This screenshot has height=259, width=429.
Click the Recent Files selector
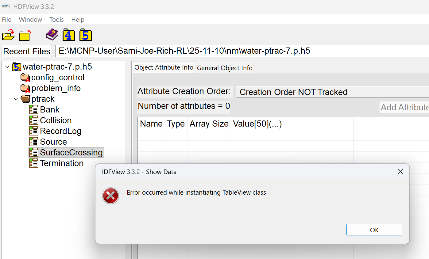26,51
